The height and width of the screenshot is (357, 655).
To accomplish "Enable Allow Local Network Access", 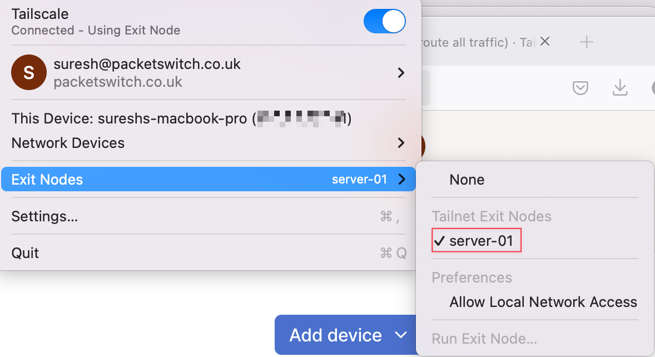I will click(x=543, y=302).
